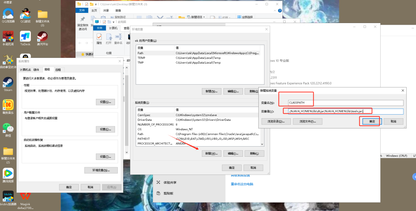Click the 浏览目录 button
Viewport: 416px width, 211px height.
coord(275,121)
